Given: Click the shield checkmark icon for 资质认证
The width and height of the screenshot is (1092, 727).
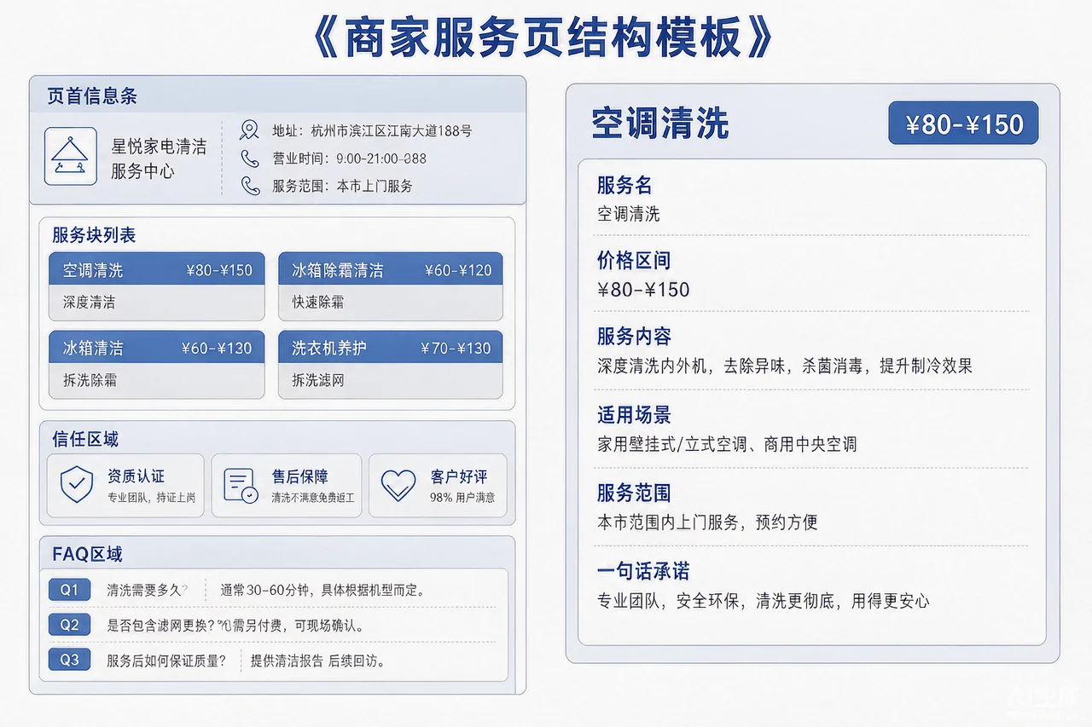Looking at the screenshot, I should coord(77,485).
